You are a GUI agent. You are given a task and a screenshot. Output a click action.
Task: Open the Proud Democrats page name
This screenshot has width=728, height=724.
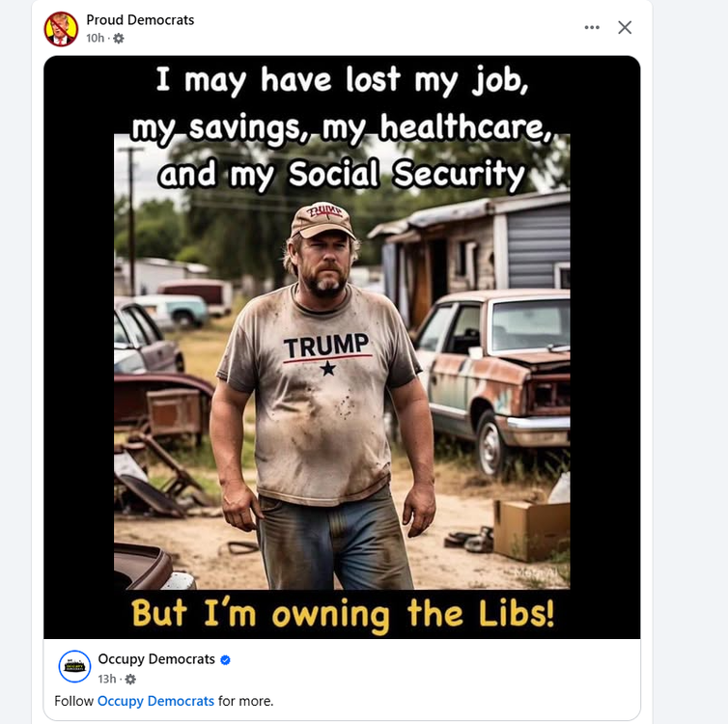pos(140,19)
